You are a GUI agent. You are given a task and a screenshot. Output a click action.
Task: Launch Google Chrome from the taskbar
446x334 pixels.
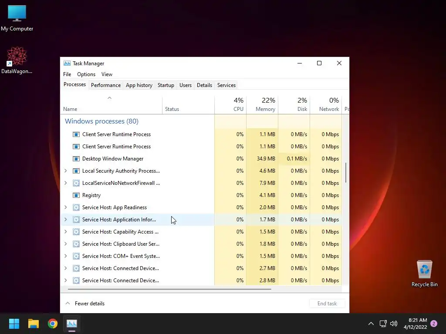pyautogui.click(x=52, y=324)
